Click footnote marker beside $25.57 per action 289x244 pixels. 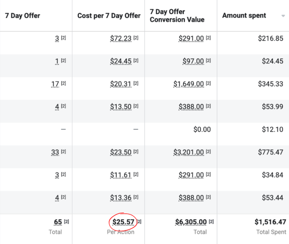139,222
